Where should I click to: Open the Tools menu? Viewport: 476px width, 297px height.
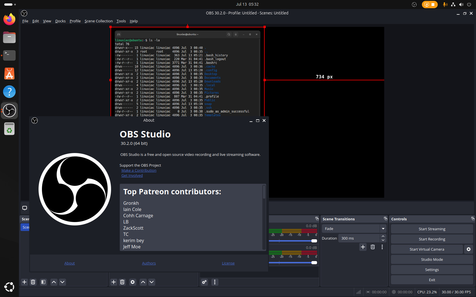[121, 21]
